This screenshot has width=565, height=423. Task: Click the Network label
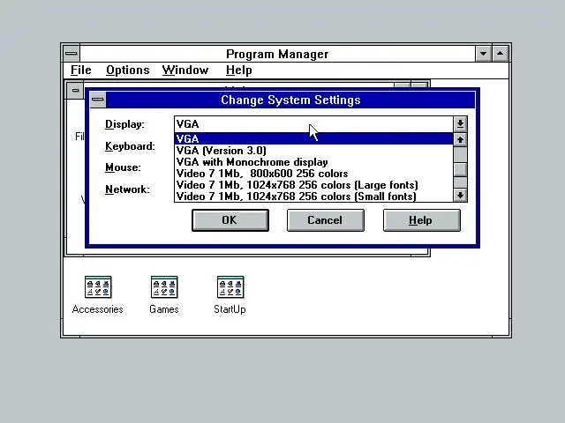click(127, 189)
